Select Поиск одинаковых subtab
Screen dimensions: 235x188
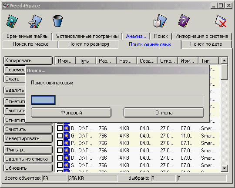pos(150,44)
